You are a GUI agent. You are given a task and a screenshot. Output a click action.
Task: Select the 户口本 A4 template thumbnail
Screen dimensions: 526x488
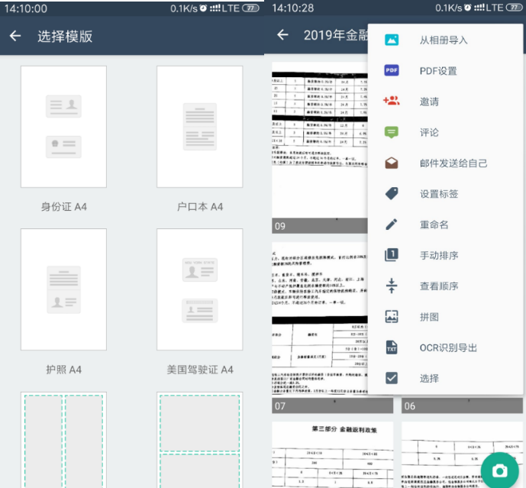(199, 127)
